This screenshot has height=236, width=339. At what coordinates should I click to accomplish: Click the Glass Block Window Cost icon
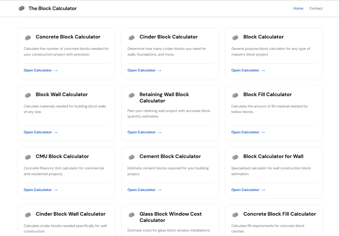coord(131,215)
